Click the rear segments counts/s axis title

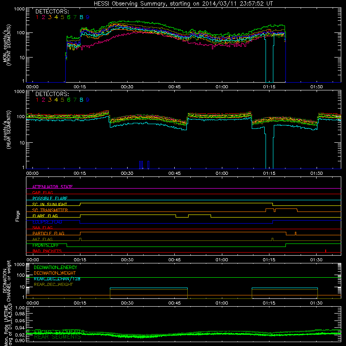tap(7, 130)
